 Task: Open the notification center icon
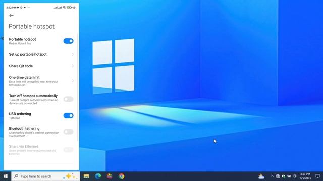[317, 176]
